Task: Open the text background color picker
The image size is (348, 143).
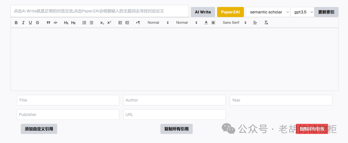Action: (213, 22)
